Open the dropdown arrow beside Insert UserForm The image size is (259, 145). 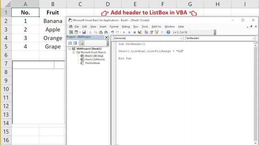[80, 32]
